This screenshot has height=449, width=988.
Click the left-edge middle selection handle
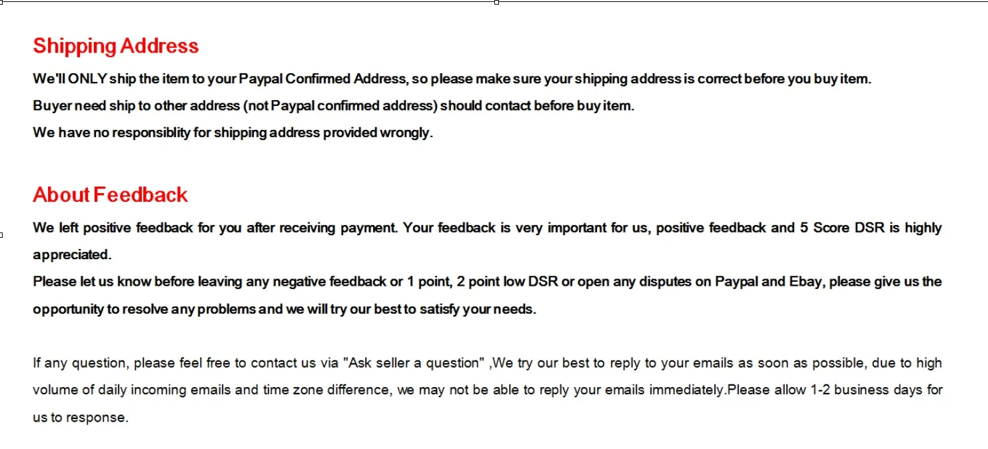tap(1, 234)
